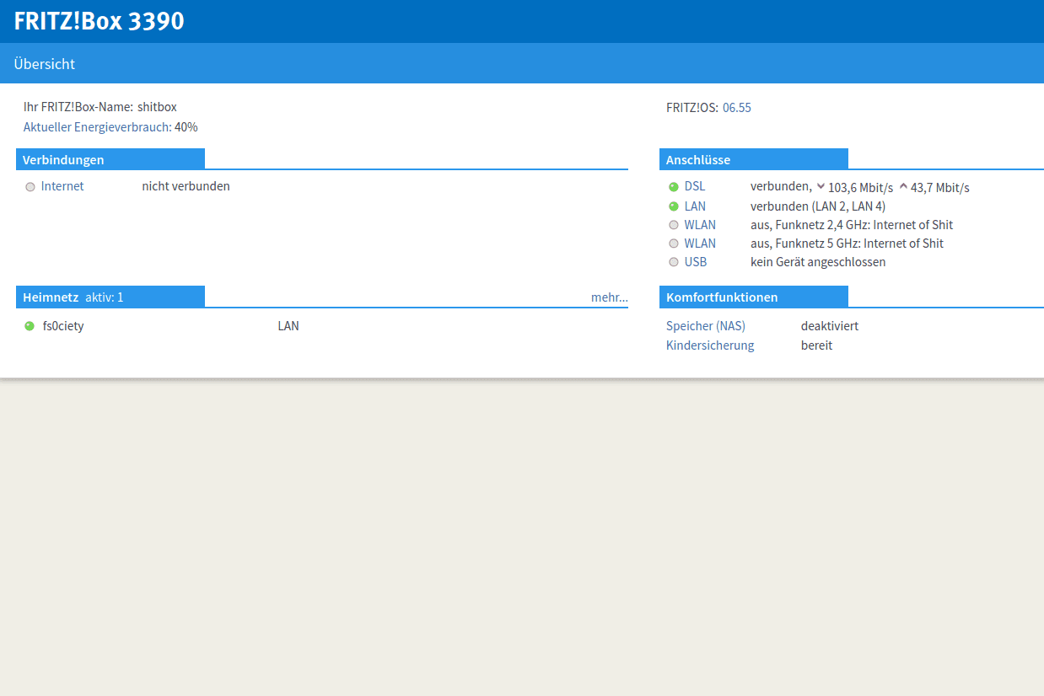Open the Internet connection link
The image size is (1044, 696).
(x=62, y=186)
